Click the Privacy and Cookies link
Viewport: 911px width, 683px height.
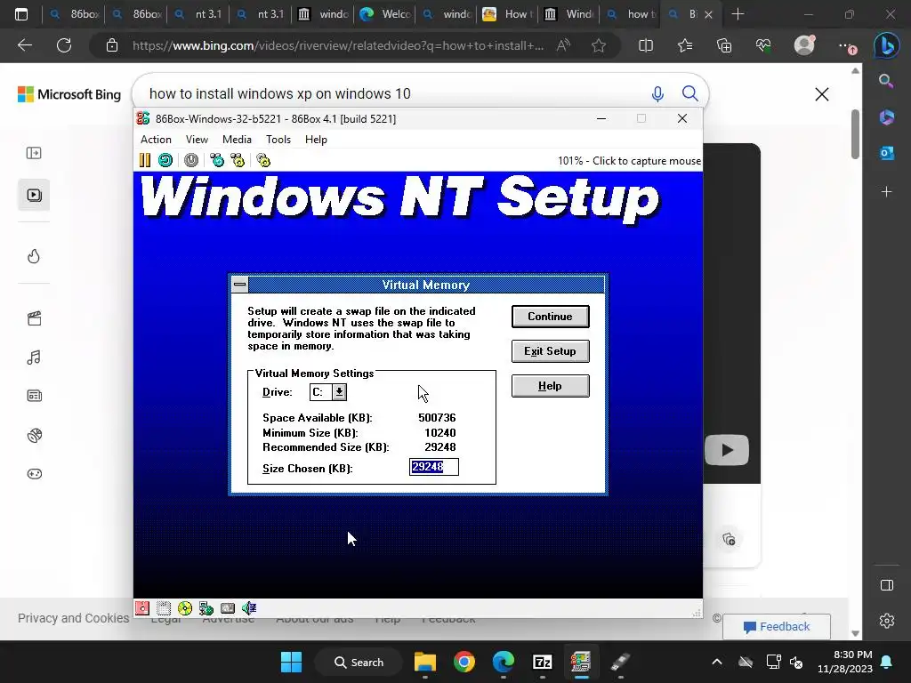pos(73,618)
